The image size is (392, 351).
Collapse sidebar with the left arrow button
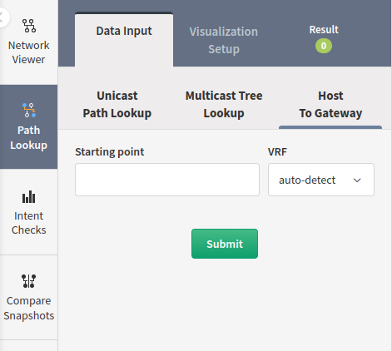click(2, 17)
